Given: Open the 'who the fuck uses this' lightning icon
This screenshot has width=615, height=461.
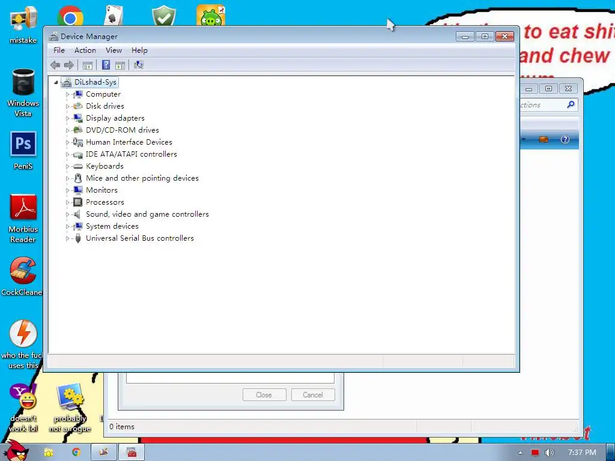Looking at the screenshot, I should tap(23, 334).
